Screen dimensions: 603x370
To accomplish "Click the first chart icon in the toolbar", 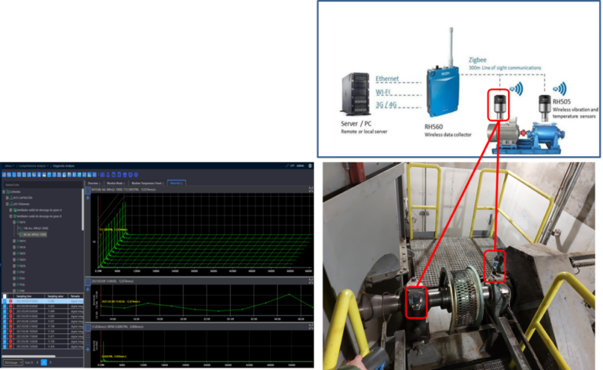I will coord(4,175).
